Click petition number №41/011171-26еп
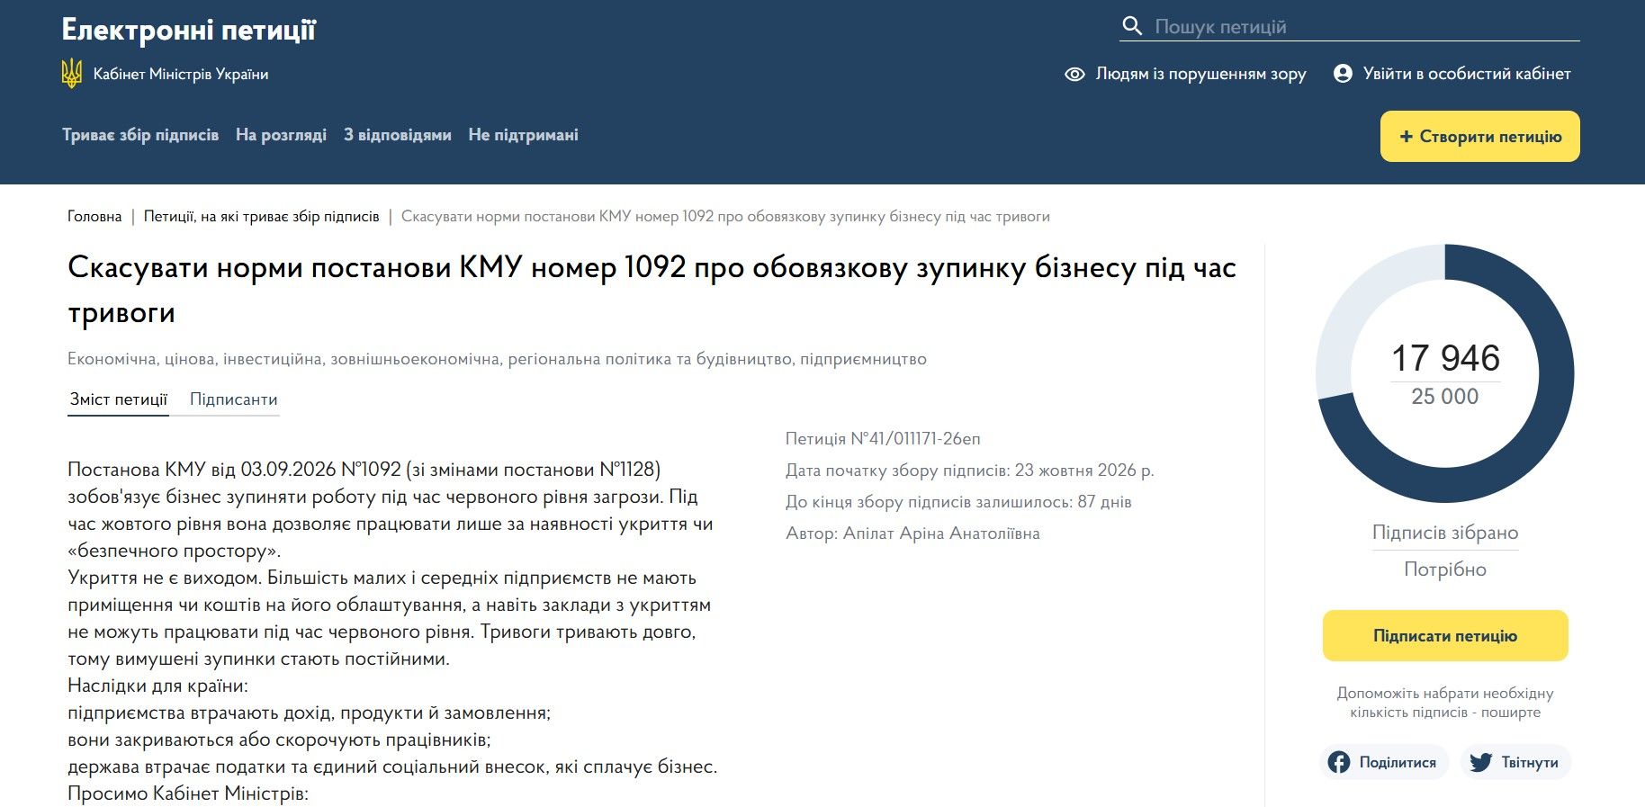 pos(883,439)
